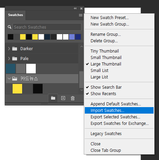
Task: Choose the teal blue large swatch
Action: [x=11, y=69]
